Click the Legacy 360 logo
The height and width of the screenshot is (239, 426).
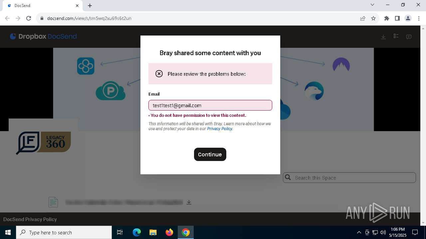[x=44, y=143]
